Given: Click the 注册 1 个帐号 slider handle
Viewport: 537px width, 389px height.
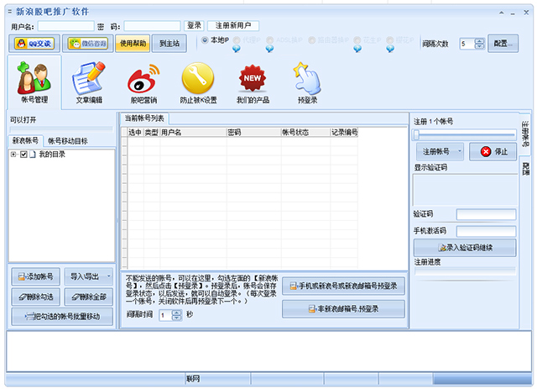Looking at the screenshot, I should 415,134.
